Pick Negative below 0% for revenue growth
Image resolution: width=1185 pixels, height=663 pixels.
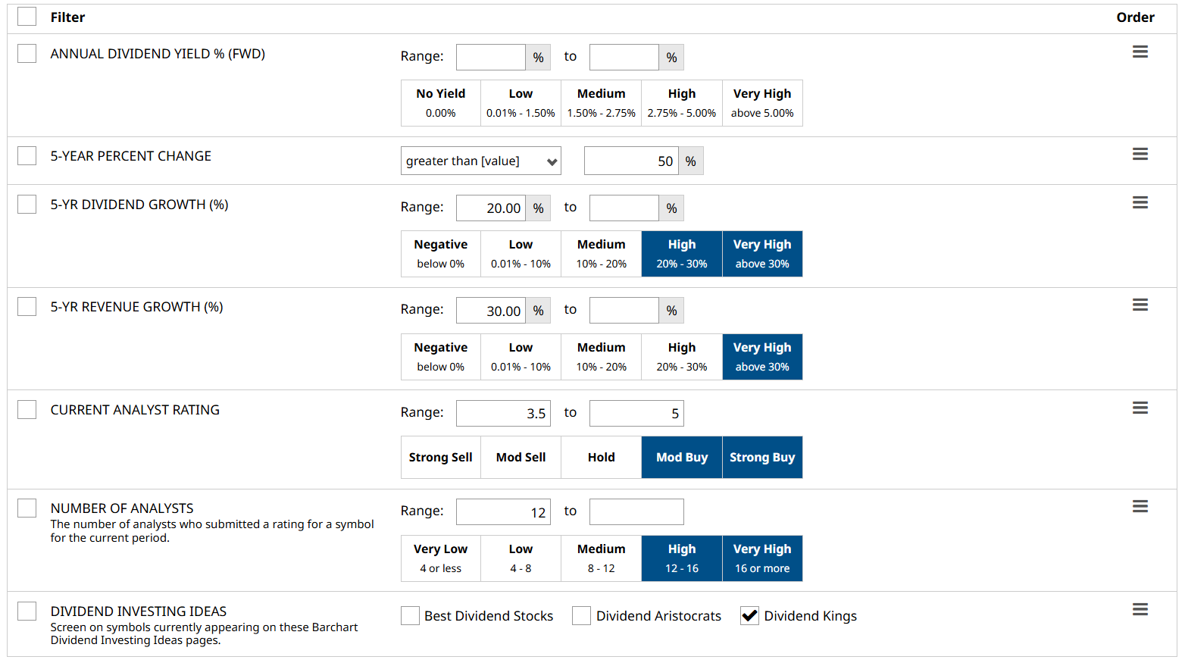click(x=440, y=357)
